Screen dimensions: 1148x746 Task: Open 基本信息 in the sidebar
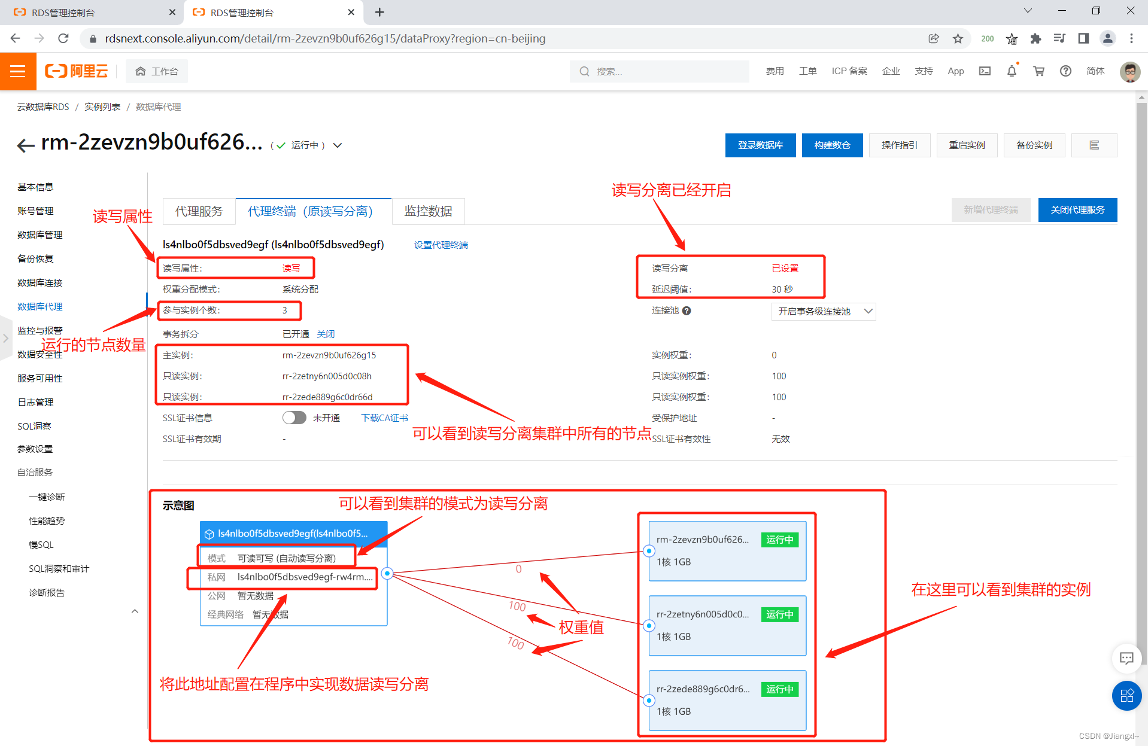(35, 187)
